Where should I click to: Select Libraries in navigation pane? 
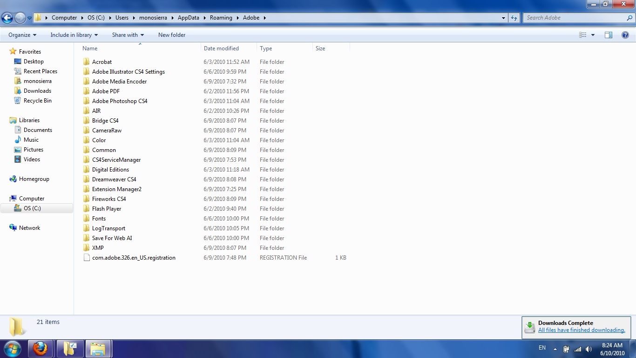click(x=29, y=120)
